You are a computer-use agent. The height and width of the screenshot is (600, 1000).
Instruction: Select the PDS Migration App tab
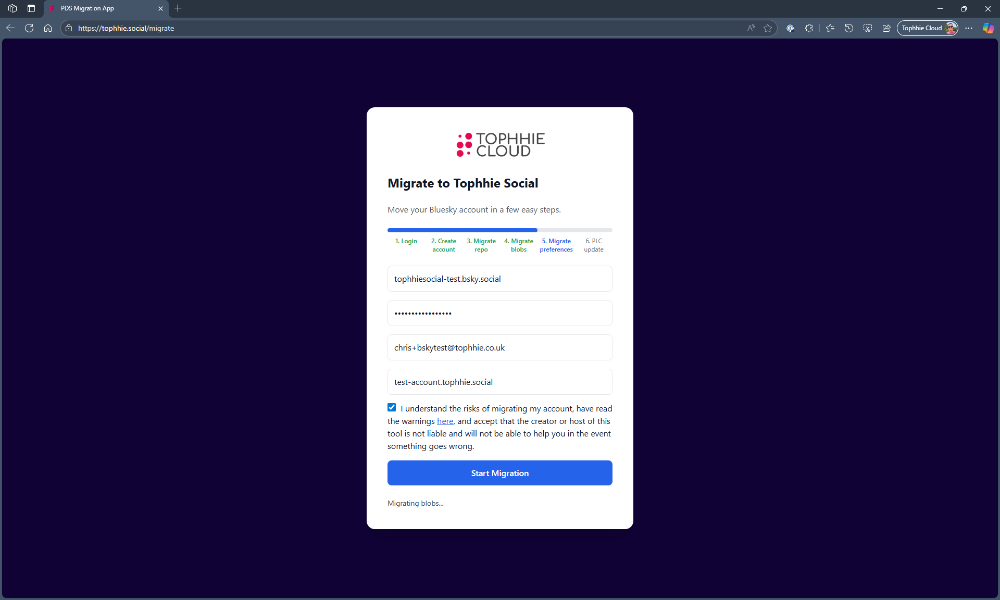106,8
